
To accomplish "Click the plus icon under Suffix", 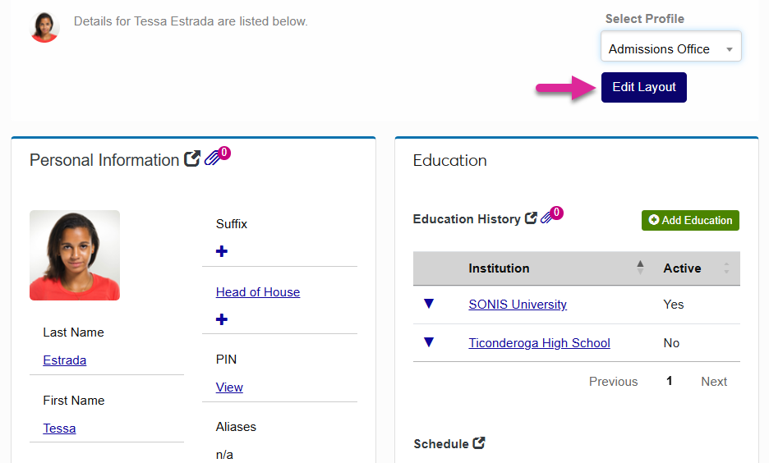I will (x=222, y=251).
